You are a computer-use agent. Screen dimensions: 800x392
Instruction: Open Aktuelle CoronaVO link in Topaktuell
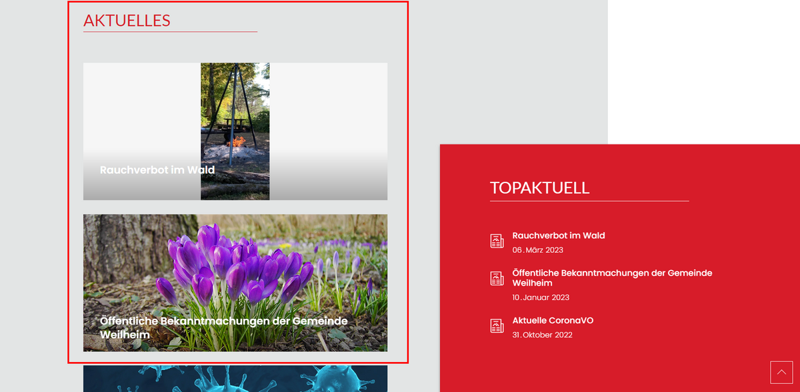click(553, 321)
